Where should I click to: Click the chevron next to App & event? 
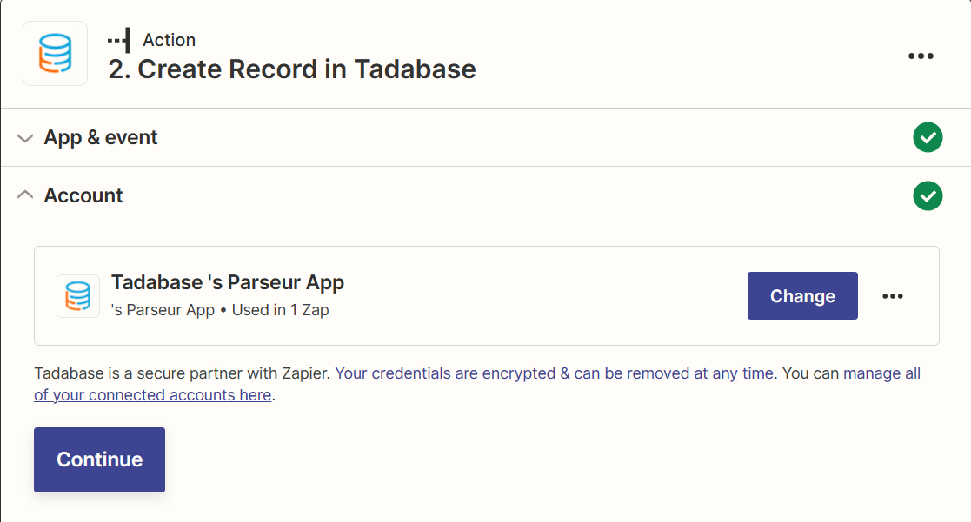(x=25, y=137)
